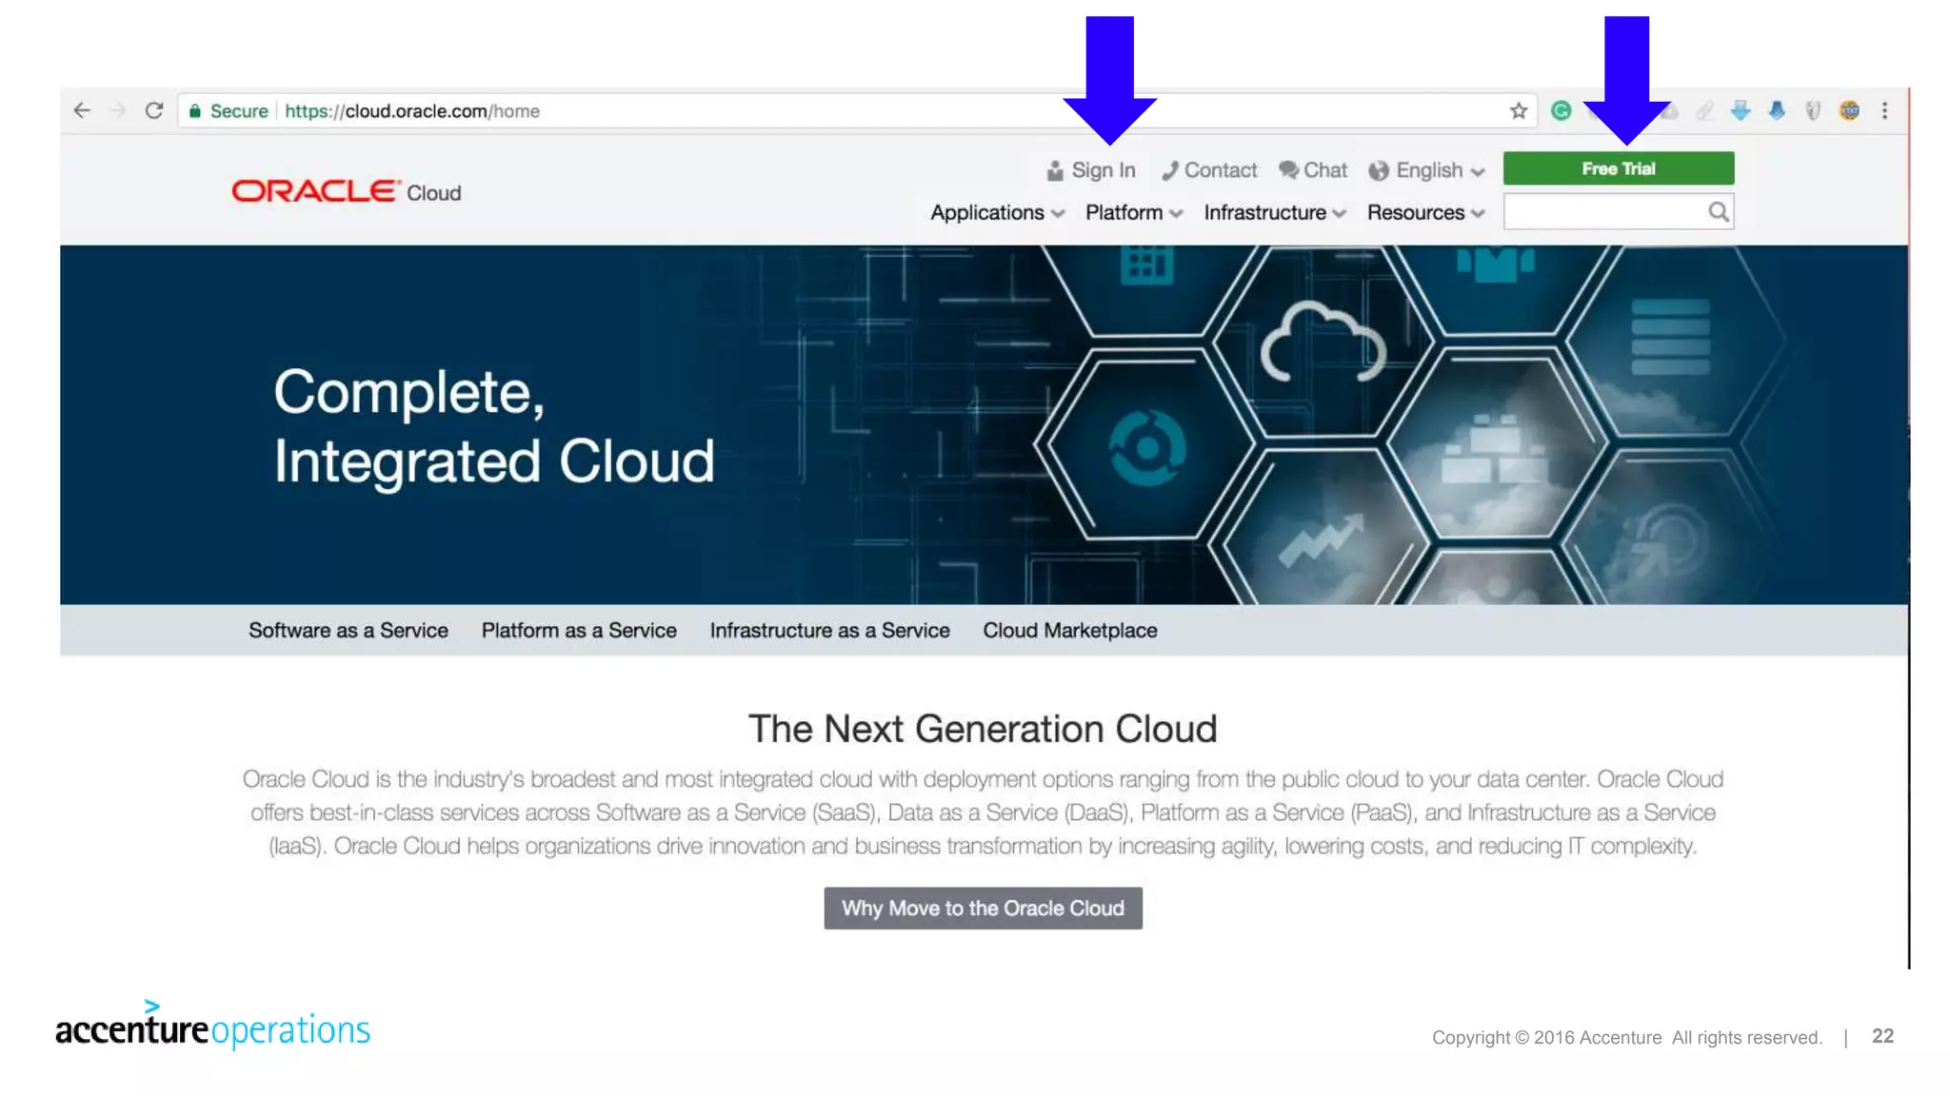Image resolution: width=1950 pixels, height=1096 pixels.
Task: Open the Platform navigation menu
Action: coord(1133,212)
